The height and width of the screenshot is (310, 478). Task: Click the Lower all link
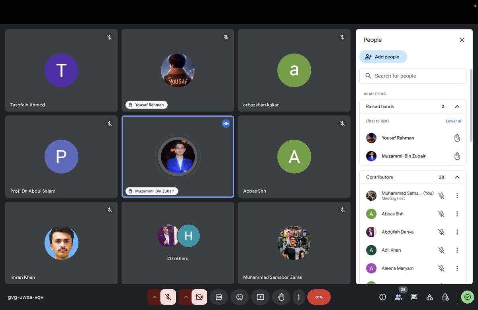coord(454,121)
